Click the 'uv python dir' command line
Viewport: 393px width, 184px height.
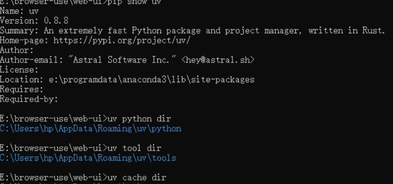tap(85, 119)
